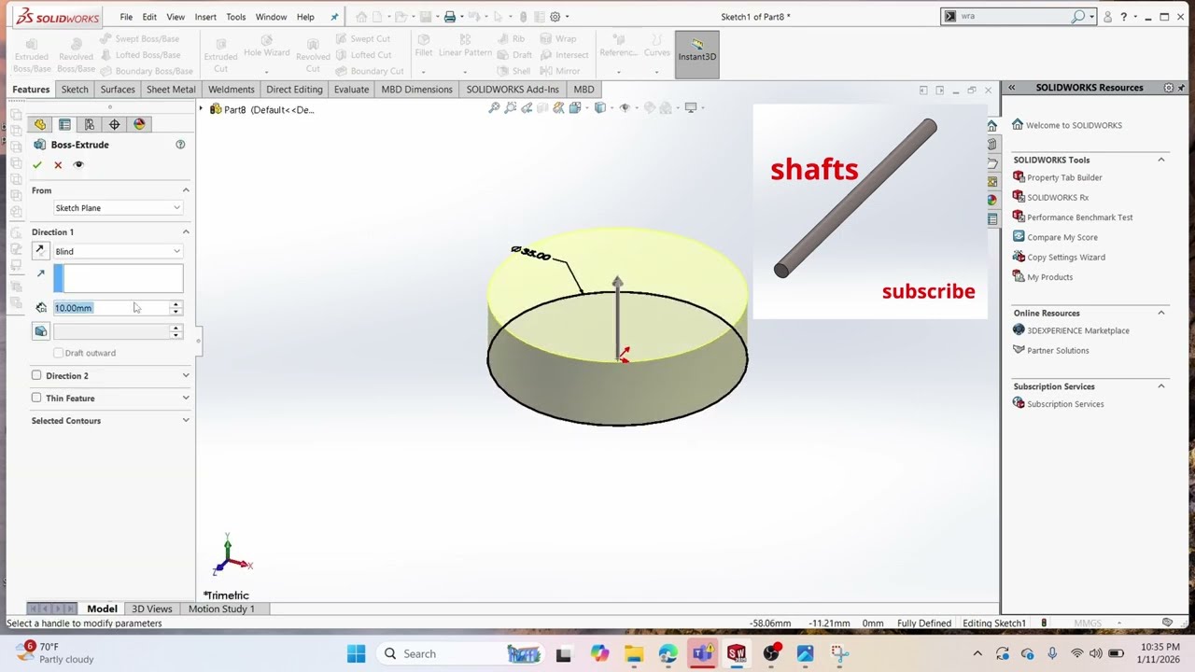
Task: Open Hide/Show Items icon in view toolbar
Action: tap(626, 108)
